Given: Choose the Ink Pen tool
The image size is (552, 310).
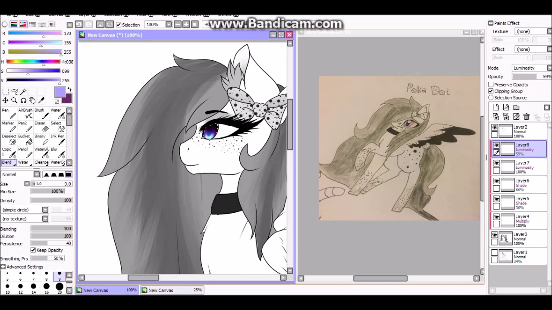Looking at the screenshot, I should tap(58, 139).
